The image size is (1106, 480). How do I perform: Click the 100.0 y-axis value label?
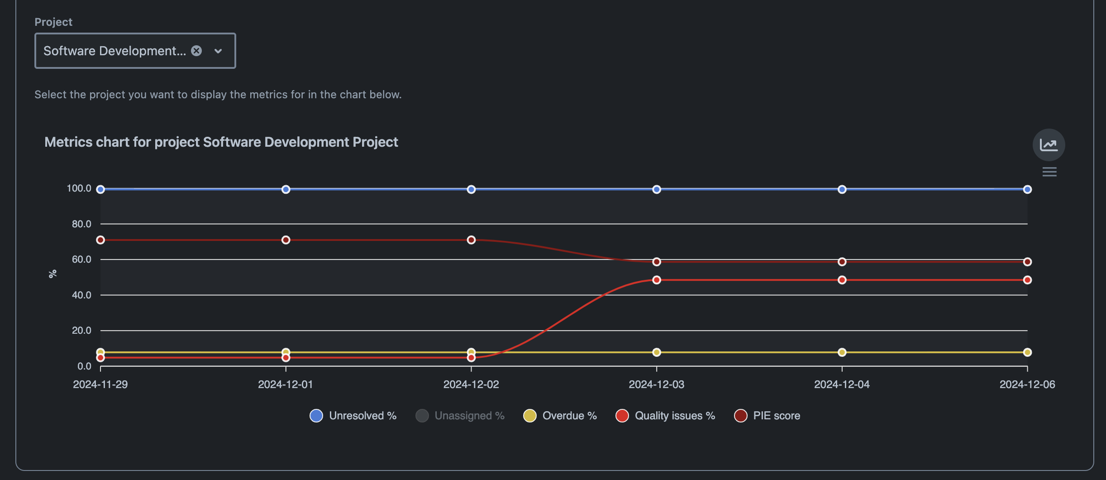coord(79,188)
